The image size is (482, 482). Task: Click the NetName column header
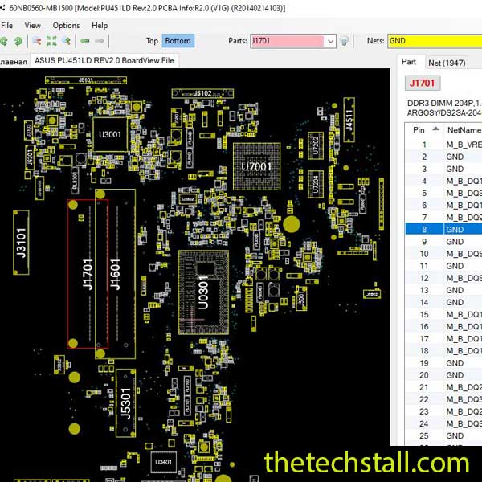tap(463, 130)
